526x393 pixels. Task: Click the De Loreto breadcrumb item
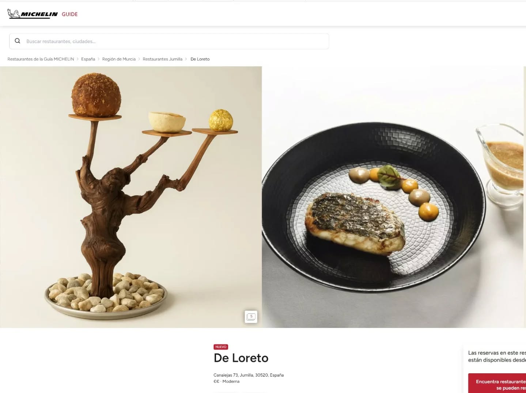pos(200,59)
